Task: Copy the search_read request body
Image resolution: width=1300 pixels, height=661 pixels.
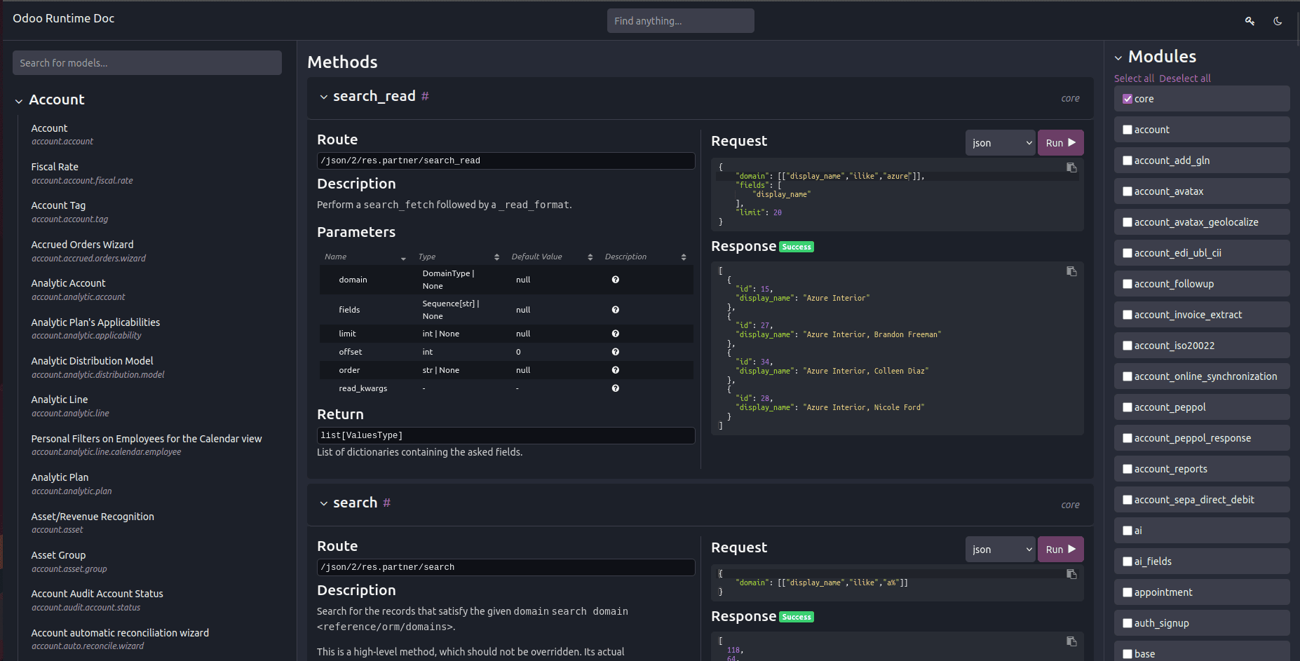Action: (1071, 168)
